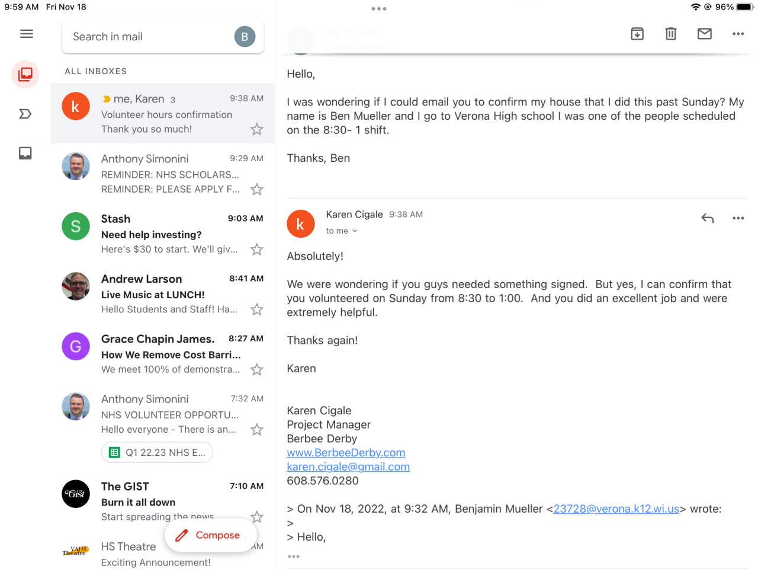Viewport: 758px width, 569px height.
Task: Click karen.cigale@gmail.com email link
Action: (x=348, y=467)
